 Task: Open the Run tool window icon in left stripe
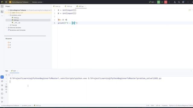(2, 77)
